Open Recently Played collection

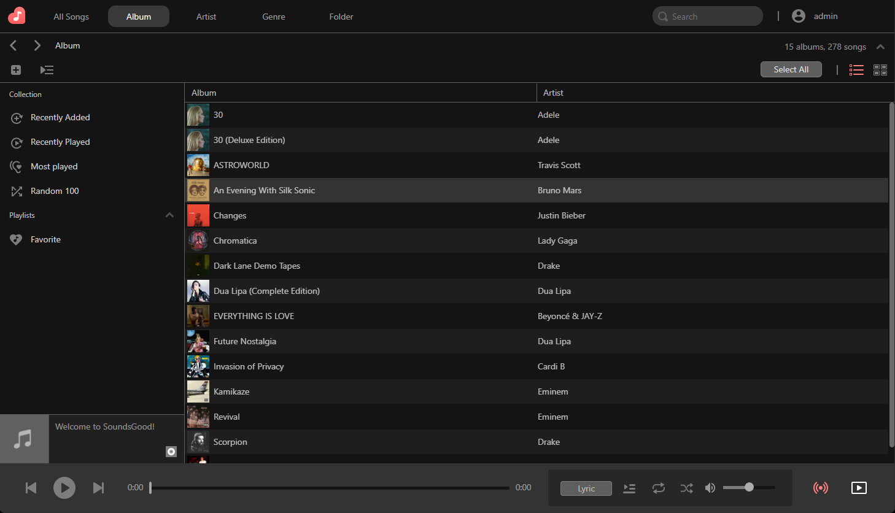pos(60,142)
